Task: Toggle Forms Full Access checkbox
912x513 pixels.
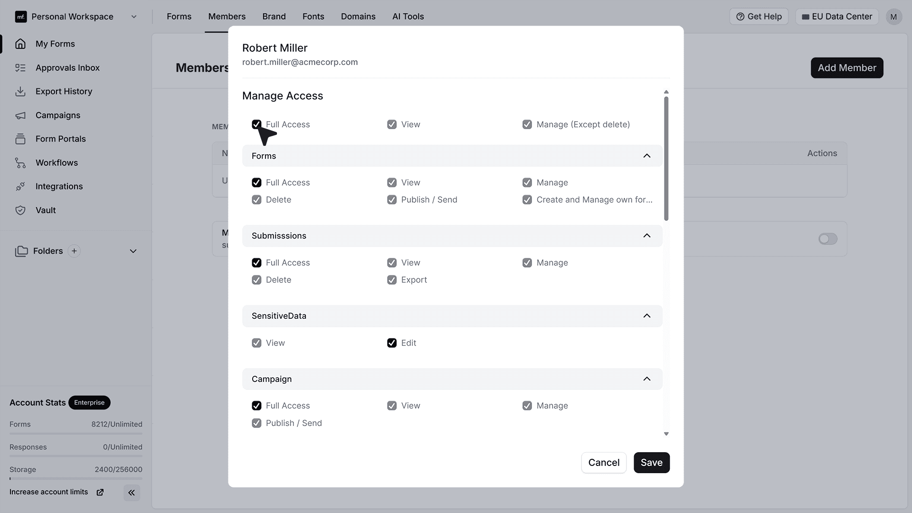Action: click(x=256, y=182)
